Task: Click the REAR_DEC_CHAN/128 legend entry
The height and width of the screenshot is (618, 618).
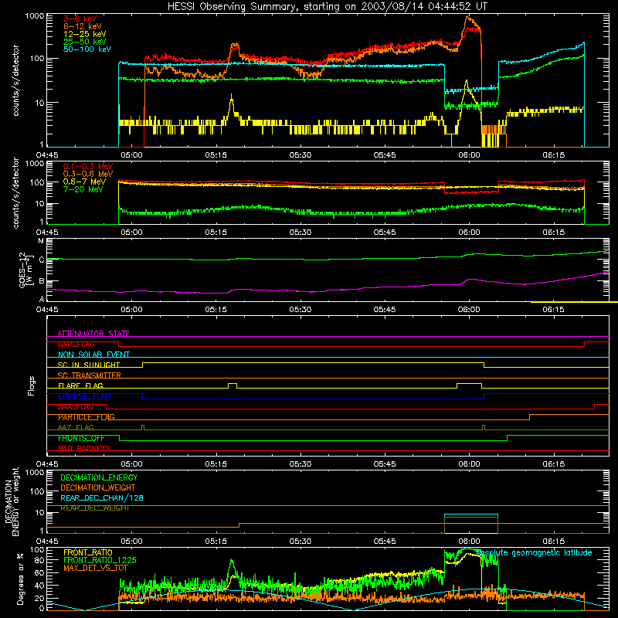Action: [x=102, y=497]
